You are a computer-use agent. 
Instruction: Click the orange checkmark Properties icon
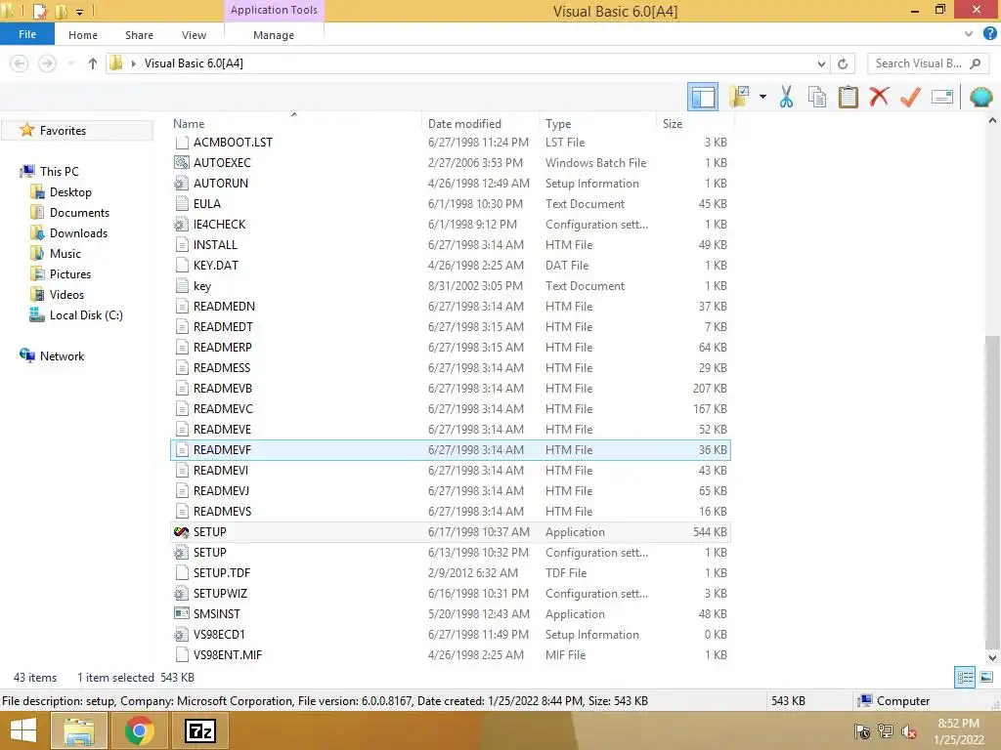tap(910, 97)
